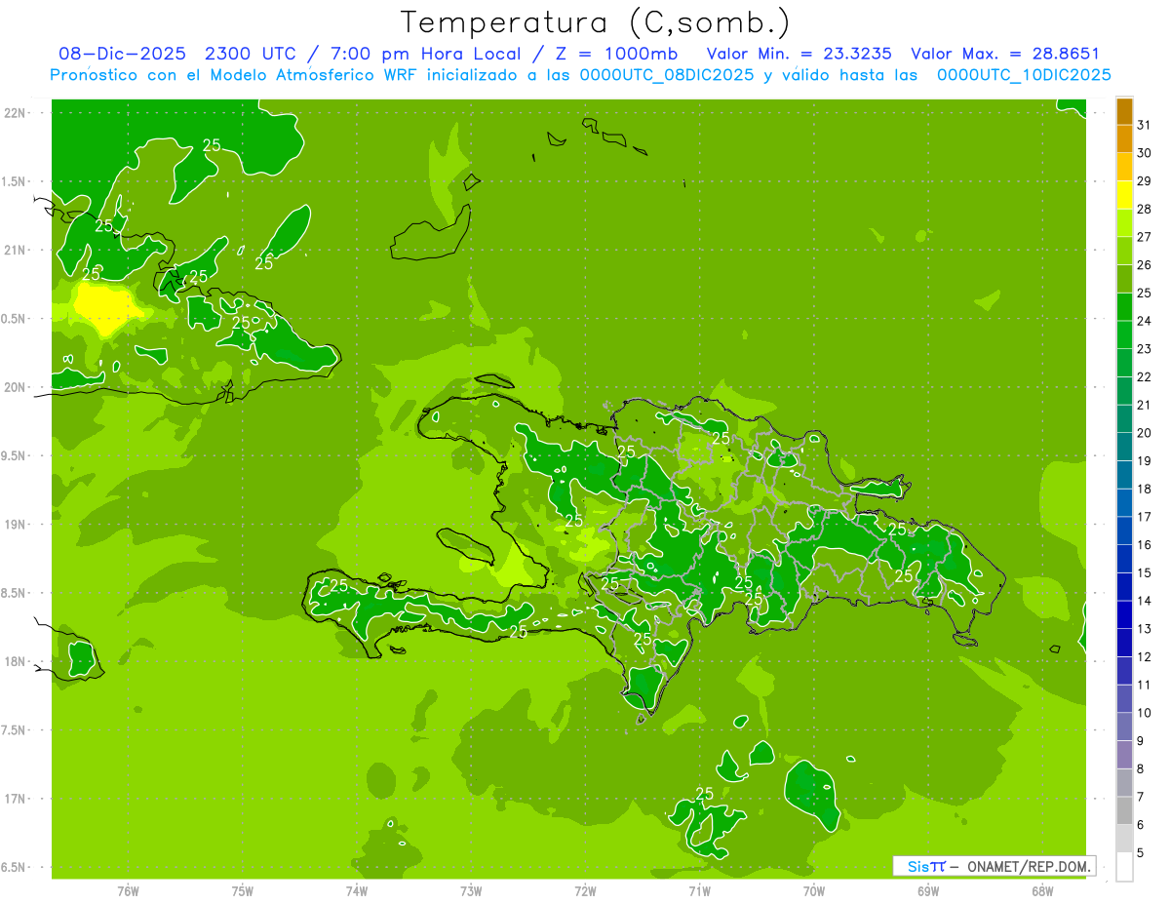This screenshot has height=904, width=1170.
Task: Click the legend swatch between 25 and 26
Action: tap(1124, 280)
